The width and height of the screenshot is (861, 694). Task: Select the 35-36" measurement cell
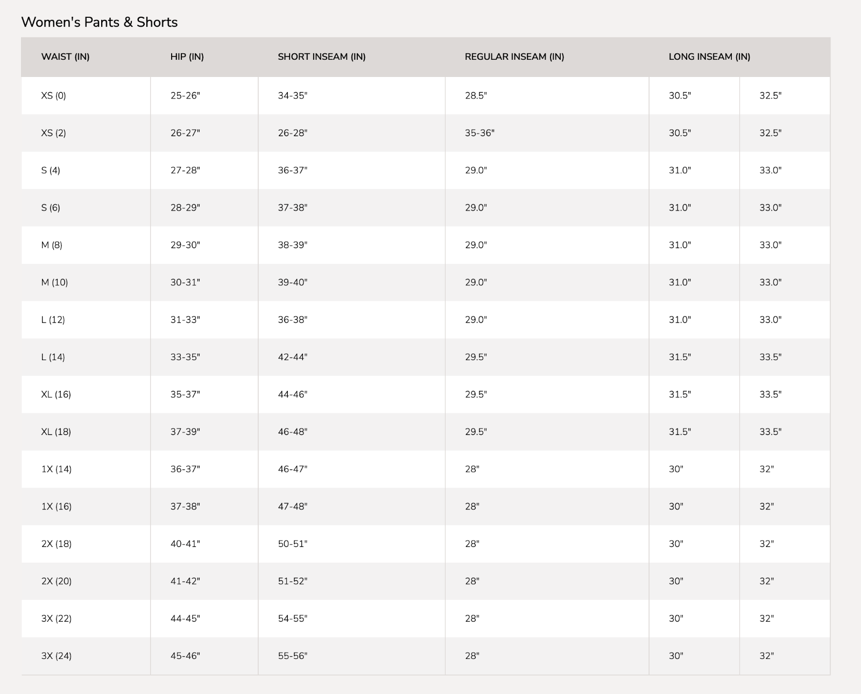coord(479,133)
